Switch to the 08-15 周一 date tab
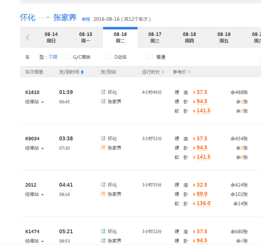Image resolution: width=261 pixels, height=245 pixels. coord(86,37)
